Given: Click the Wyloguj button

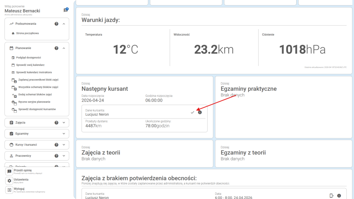Looking at the screenshot, I should (19, 189).
